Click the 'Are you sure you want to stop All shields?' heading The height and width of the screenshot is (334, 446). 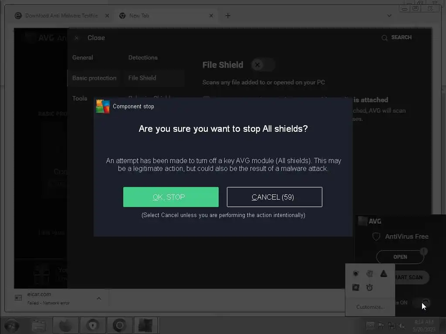(223, 129)
